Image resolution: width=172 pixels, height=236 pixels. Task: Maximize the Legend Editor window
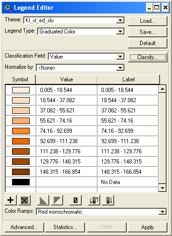157,7
